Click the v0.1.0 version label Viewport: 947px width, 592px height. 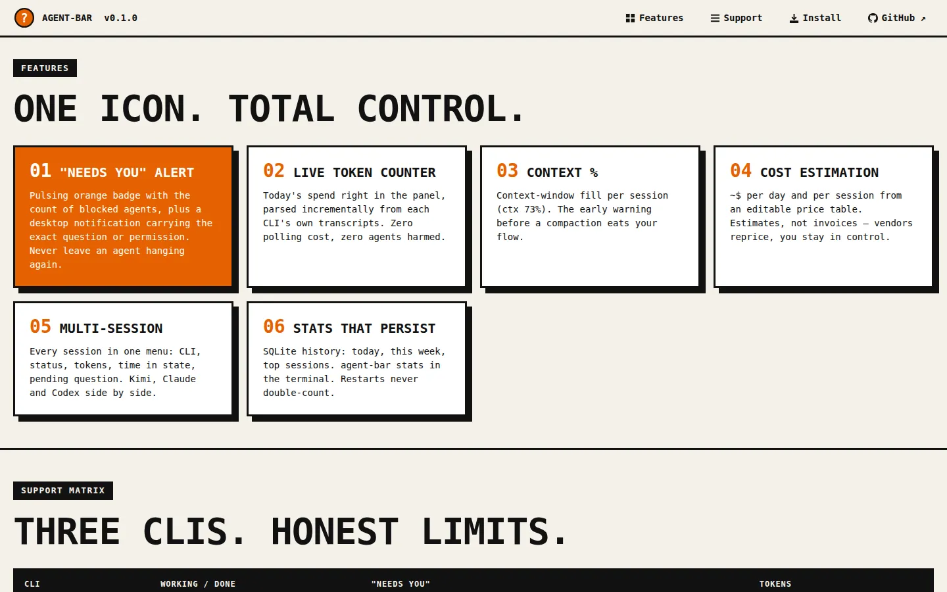tap(120, 18)
